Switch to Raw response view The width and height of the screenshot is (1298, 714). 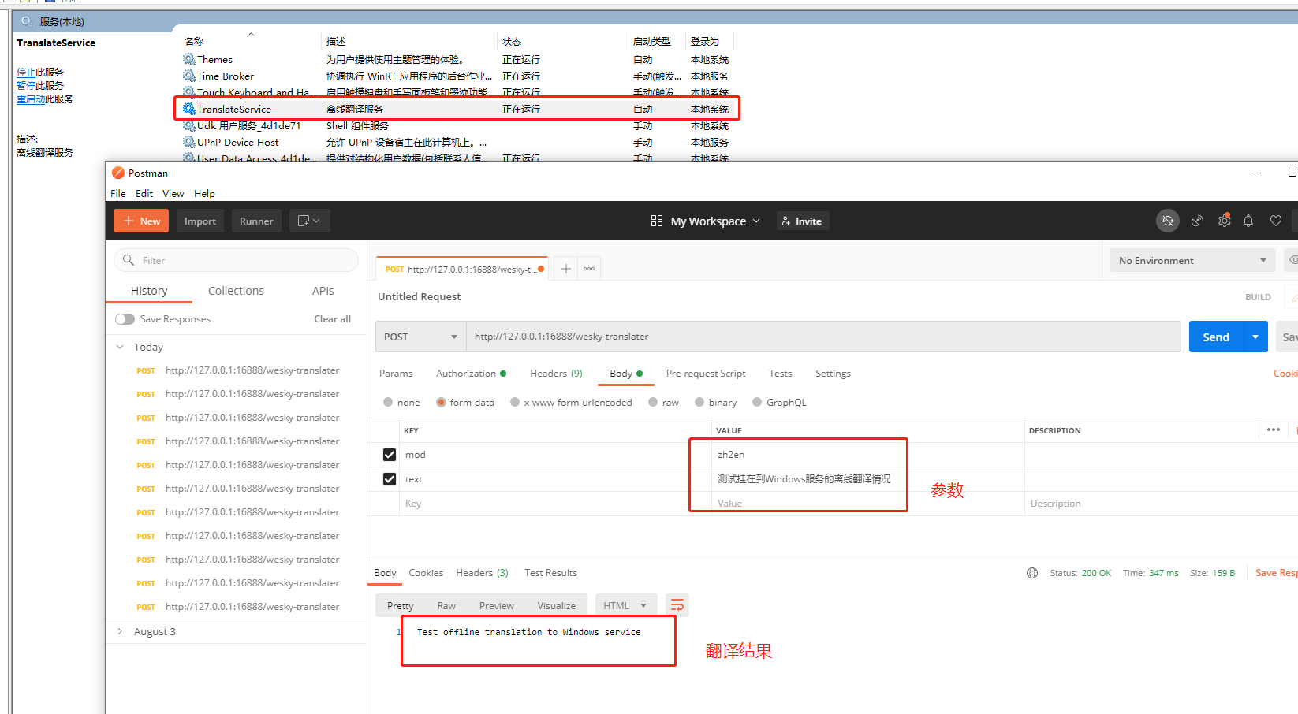coord(446,606)
